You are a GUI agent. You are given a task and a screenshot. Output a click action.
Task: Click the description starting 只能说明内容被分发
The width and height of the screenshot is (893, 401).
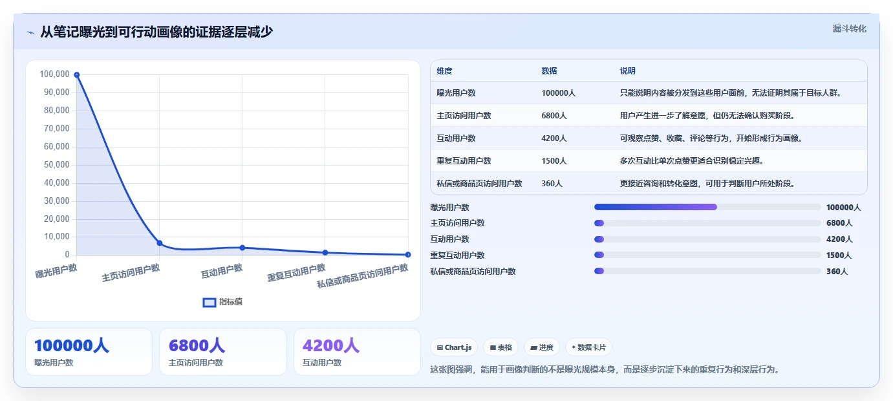[733, 93]
